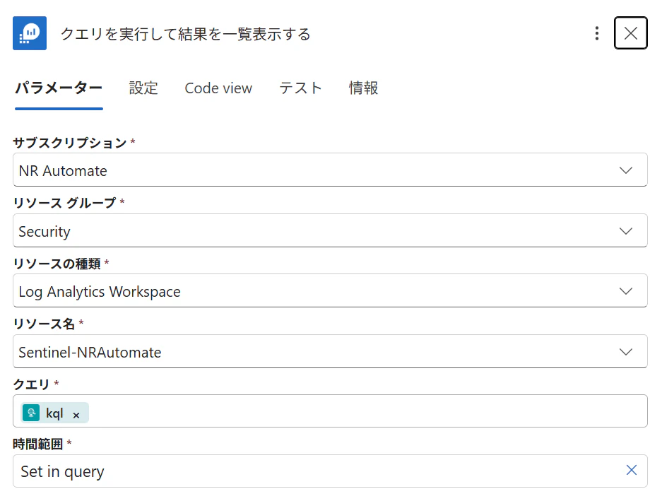Clear the Set in query time range

(x=631, y=470)
